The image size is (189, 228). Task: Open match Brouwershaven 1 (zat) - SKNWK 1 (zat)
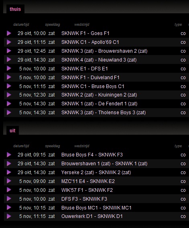104,164
